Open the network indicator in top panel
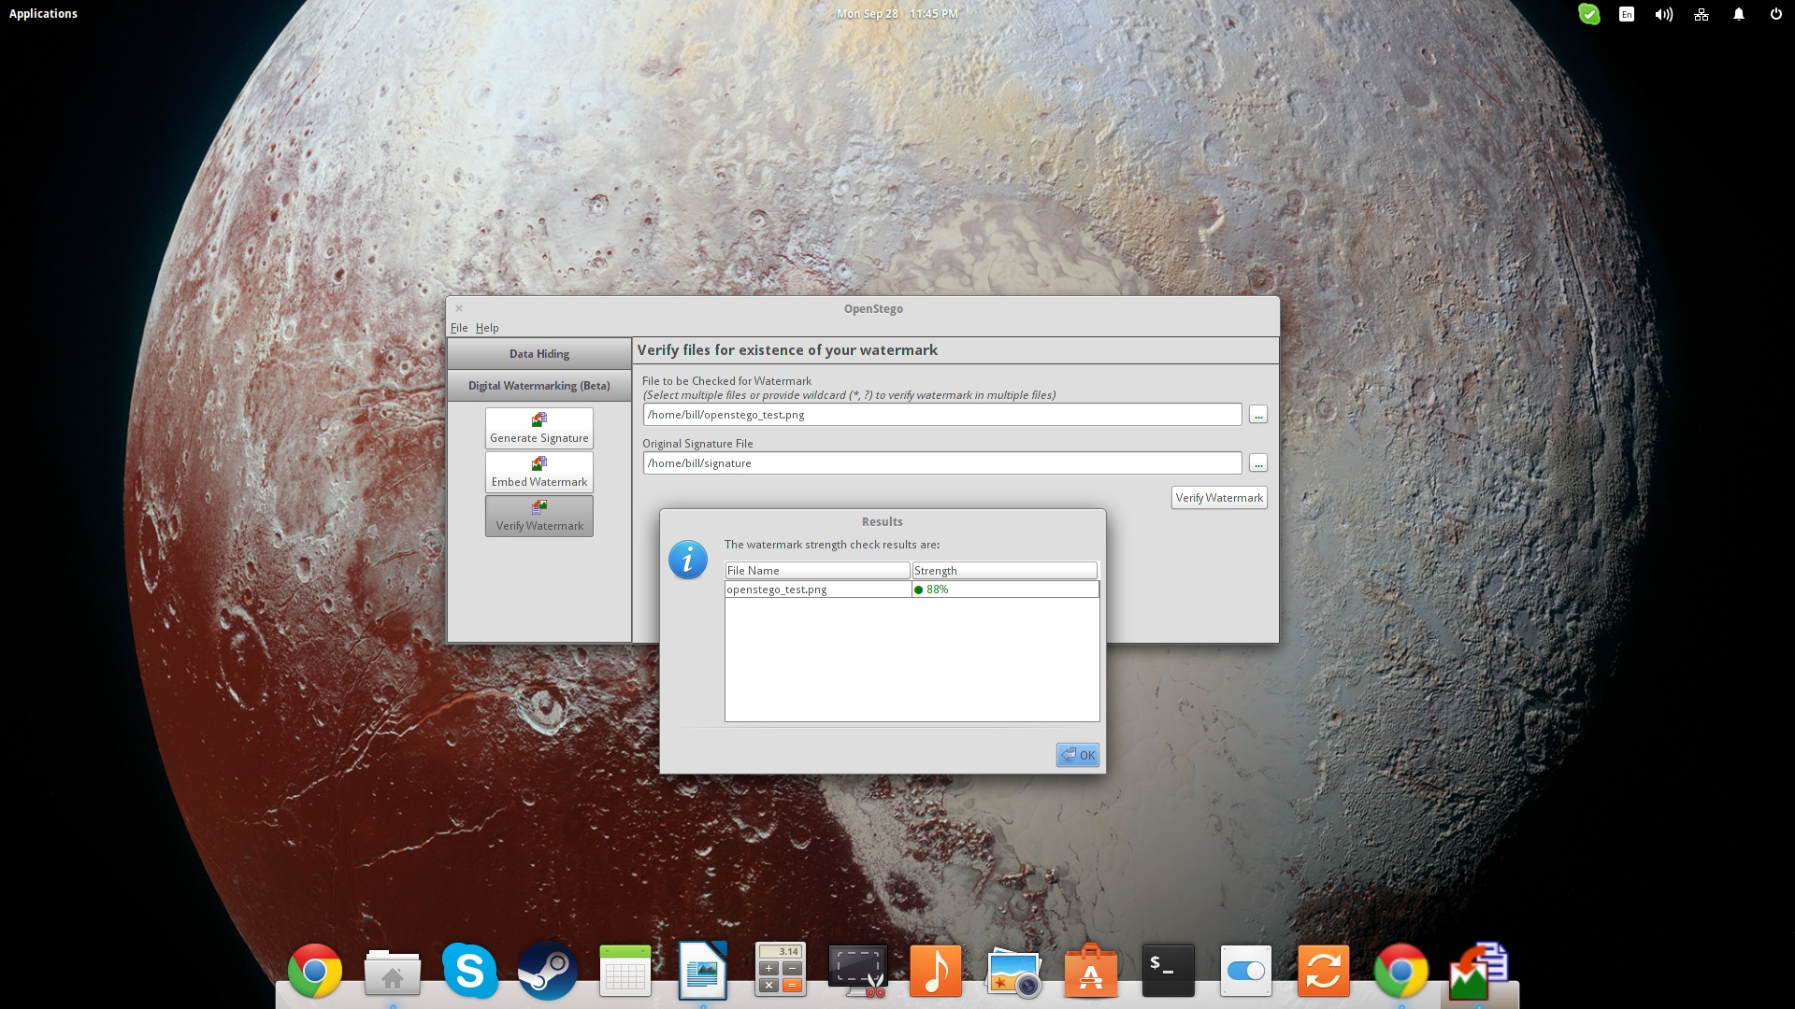Image resolution: width=1795 pixels, height=1009 pixels. coord(1701,14)
